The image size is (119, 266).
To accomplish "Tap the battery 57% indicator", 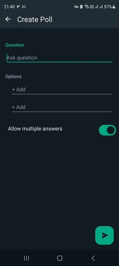I will point(109,7).
